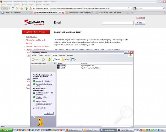Open Nastavení a ochrana schránky link

pos(37,46)
